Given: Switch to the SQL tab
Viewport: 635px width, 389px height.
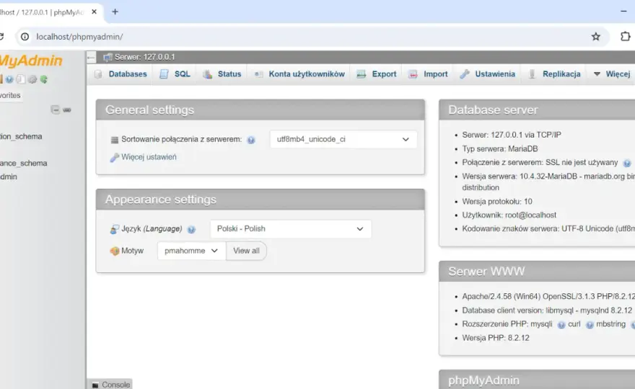Looking at the screenshot, I should click(x=175, y=74).
